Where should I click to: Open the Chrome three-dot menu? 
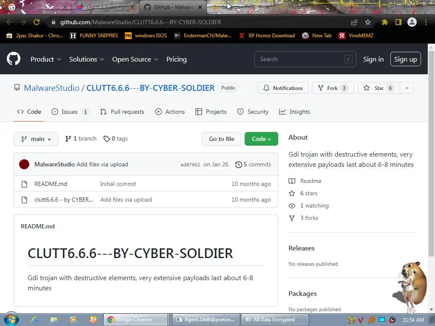[426, 22]
